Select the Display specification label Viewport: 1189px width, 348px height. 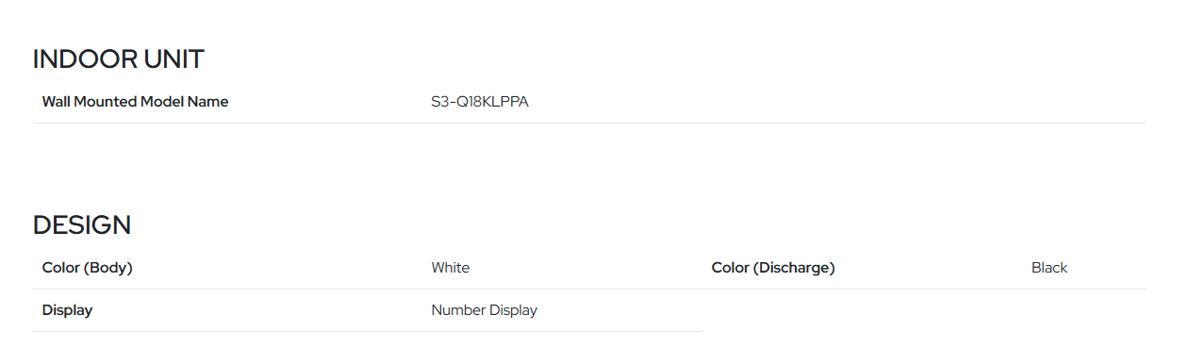pos(68,310)
